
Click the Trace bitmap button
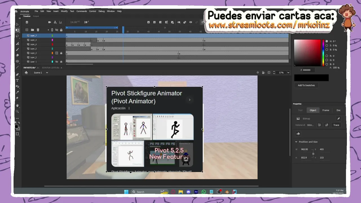pyautogui.click(x=336, y=125)
